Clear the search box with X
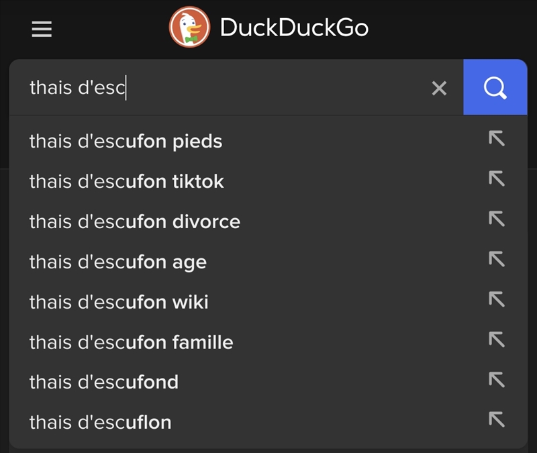537x453 pixels. click(439, 88)
